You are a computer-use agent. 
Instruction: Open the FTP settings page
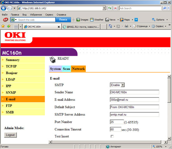tap(23, 106)
